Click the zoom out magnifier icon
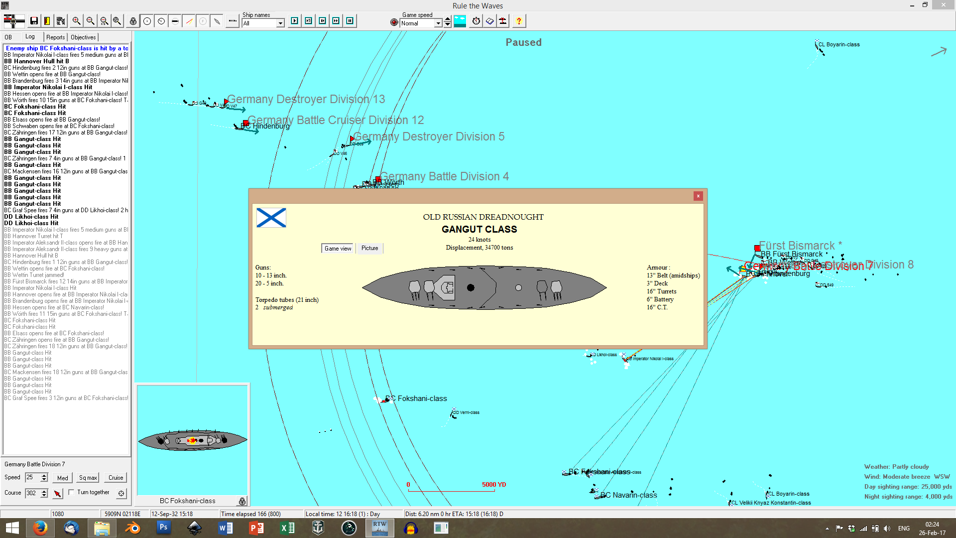The image size is (956, 538). pyautogui.click(x=90, y=21)
